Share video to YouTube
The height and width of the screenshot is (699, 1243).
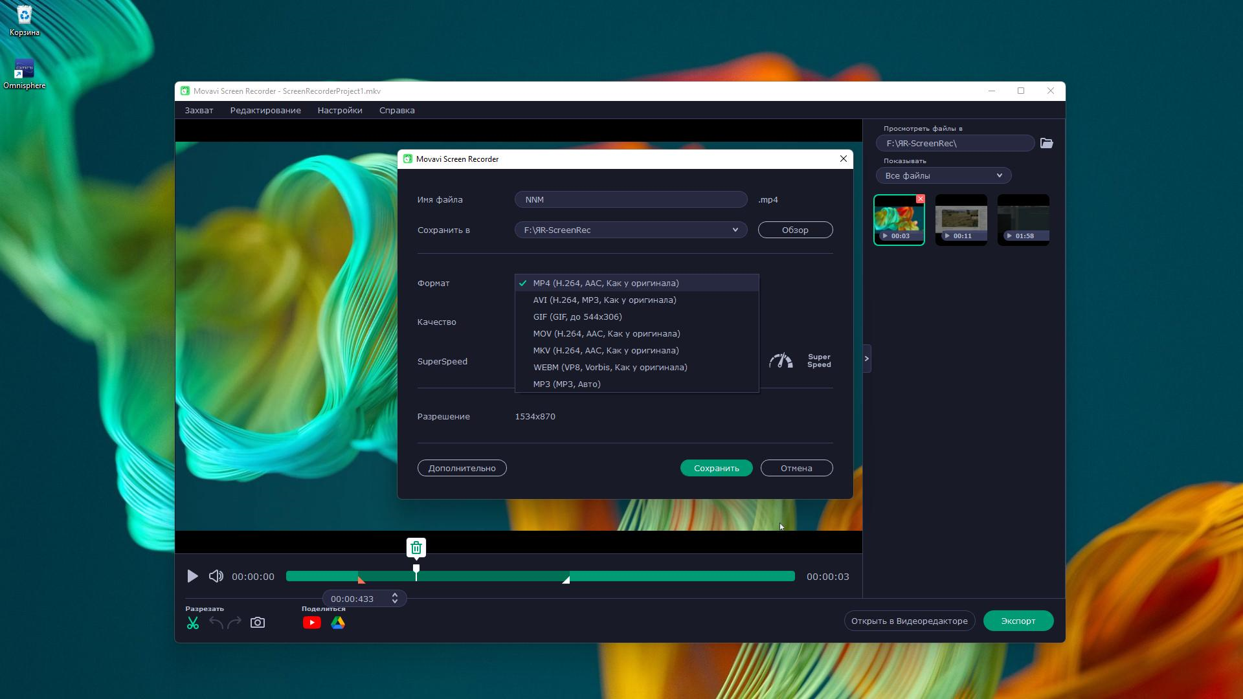point(311,623)
